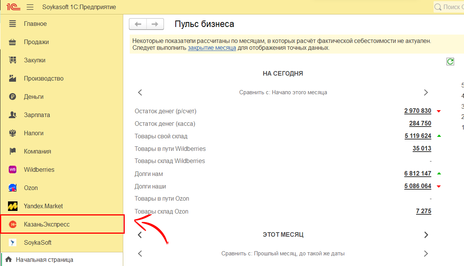Click the Продажи basket icon

[13, 42]
